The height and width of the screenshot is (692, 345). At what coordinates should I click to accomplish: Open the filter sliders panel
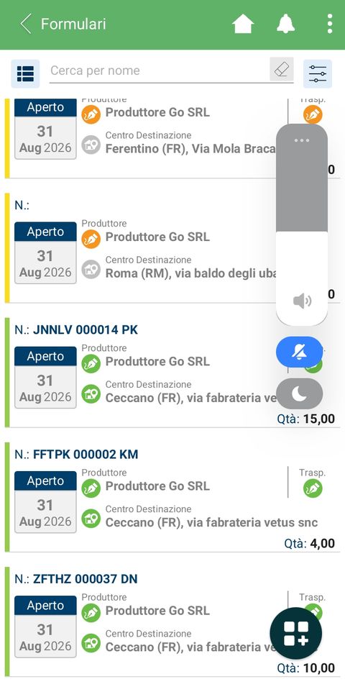click(x=318, y=73)
